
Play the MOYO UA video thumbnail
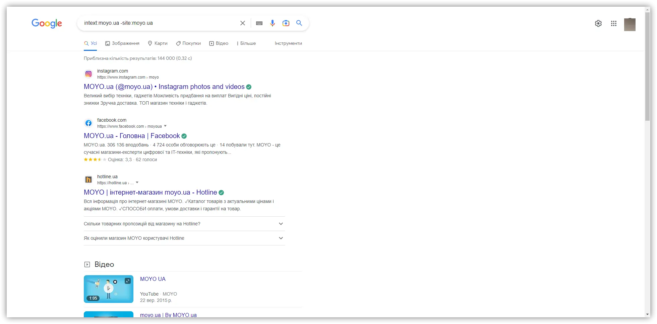(x=109, y=289)
